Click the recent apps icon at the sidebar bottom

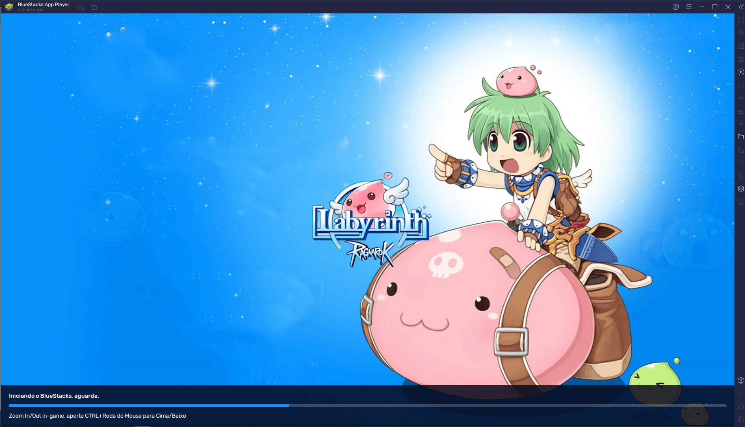coord(741,419)
